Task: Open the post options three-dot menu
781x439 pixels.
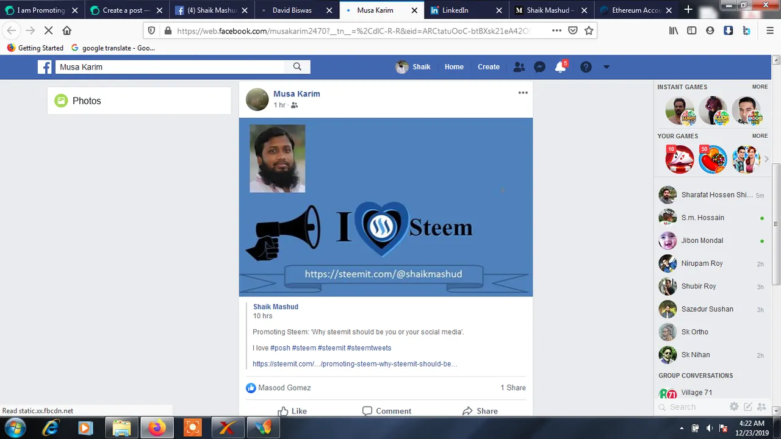Action: point(523,93)
